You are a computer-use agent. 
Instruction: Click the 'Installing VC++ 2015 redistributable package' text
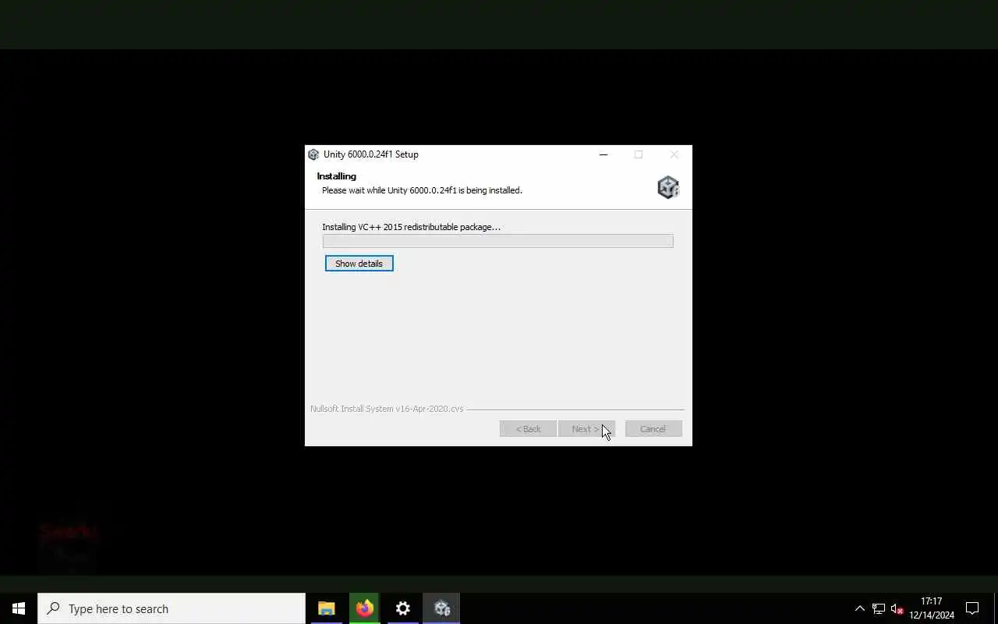(x=412, y=227)
